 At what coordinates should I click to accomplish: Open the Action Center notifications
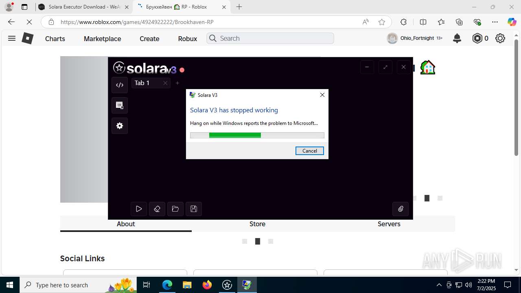pyautogui.click(x=508, y=285)
